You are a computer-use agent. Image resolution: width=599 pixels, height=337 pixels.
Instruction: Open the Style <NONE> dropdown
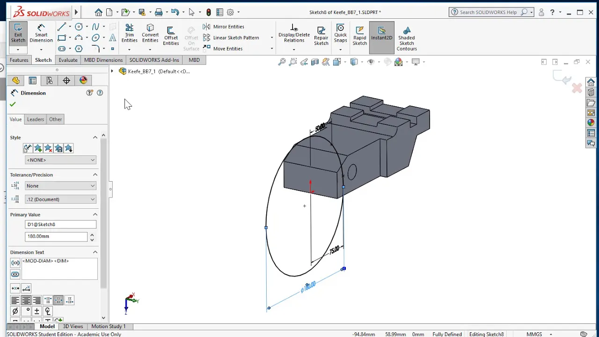tap(60, 160)
